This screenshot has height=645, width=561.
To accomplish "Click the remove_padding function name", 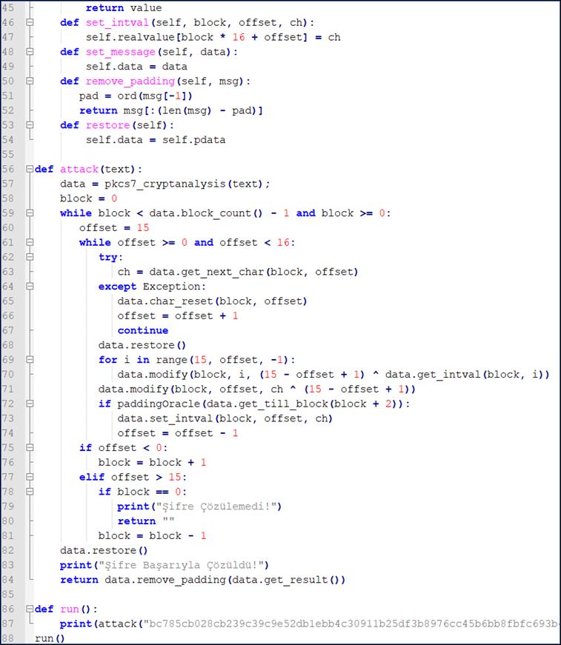I will [130, 81].
